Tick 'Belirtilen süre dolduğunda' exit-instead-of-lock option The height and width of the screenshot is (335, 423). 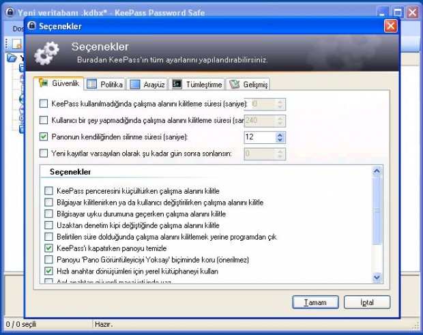[48, 237]
